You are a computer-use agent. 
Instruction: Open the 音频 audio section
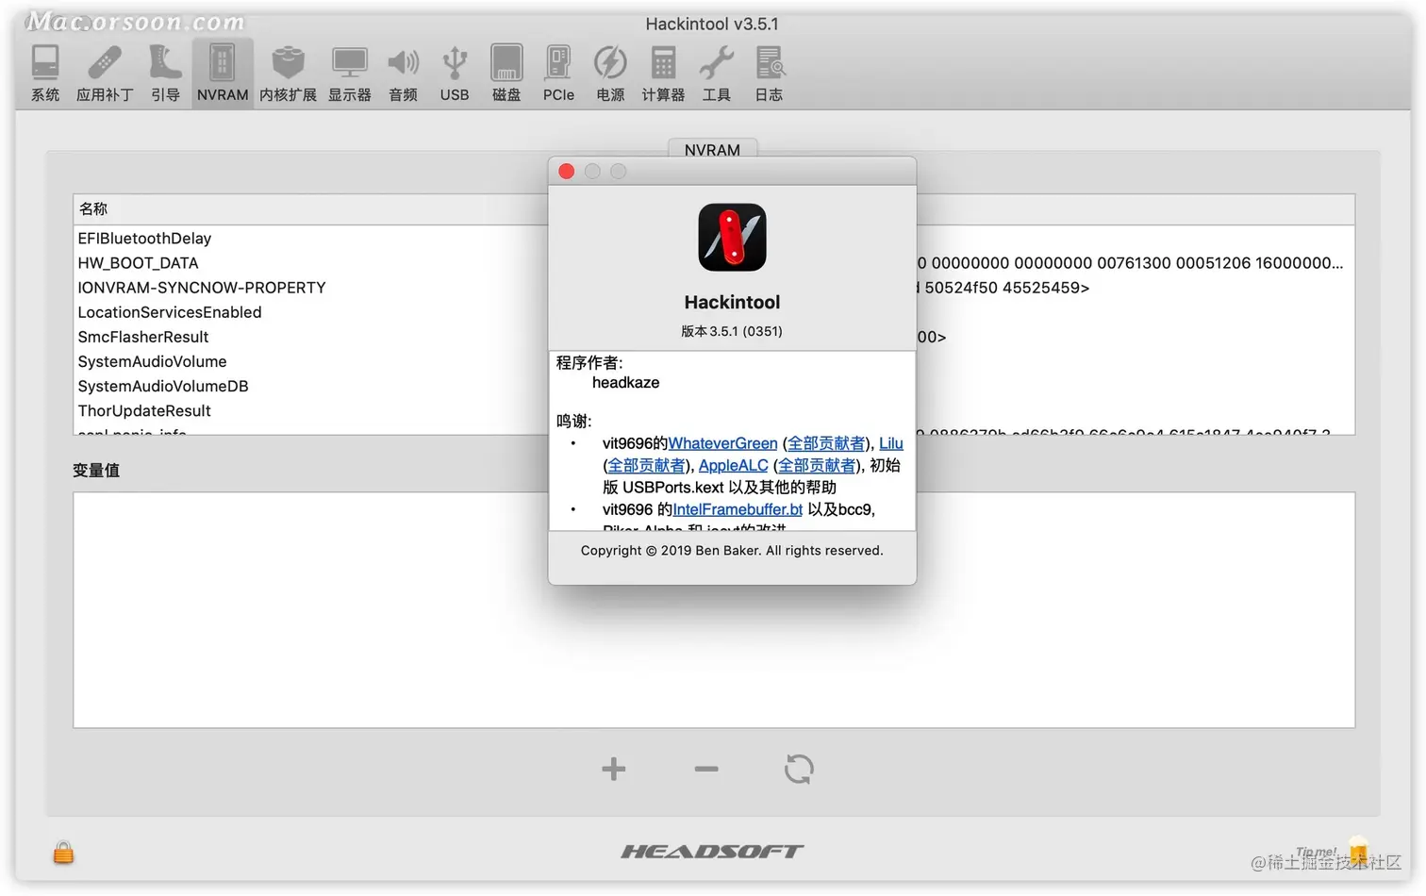tap(404, 73)
